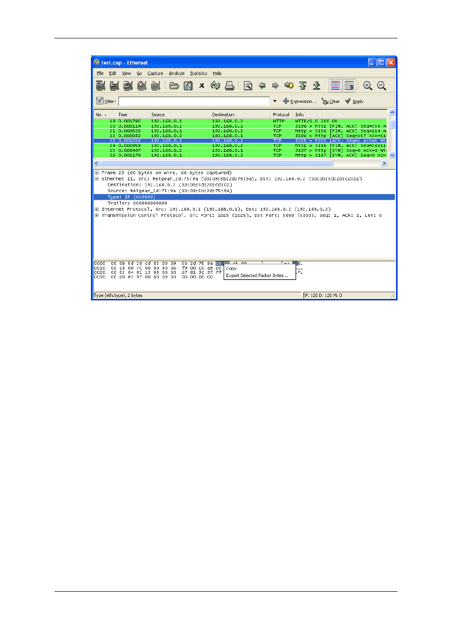Select packet number 20 row
The height and width of the screenshot is (641, 452).
click(x=240, y=126)
